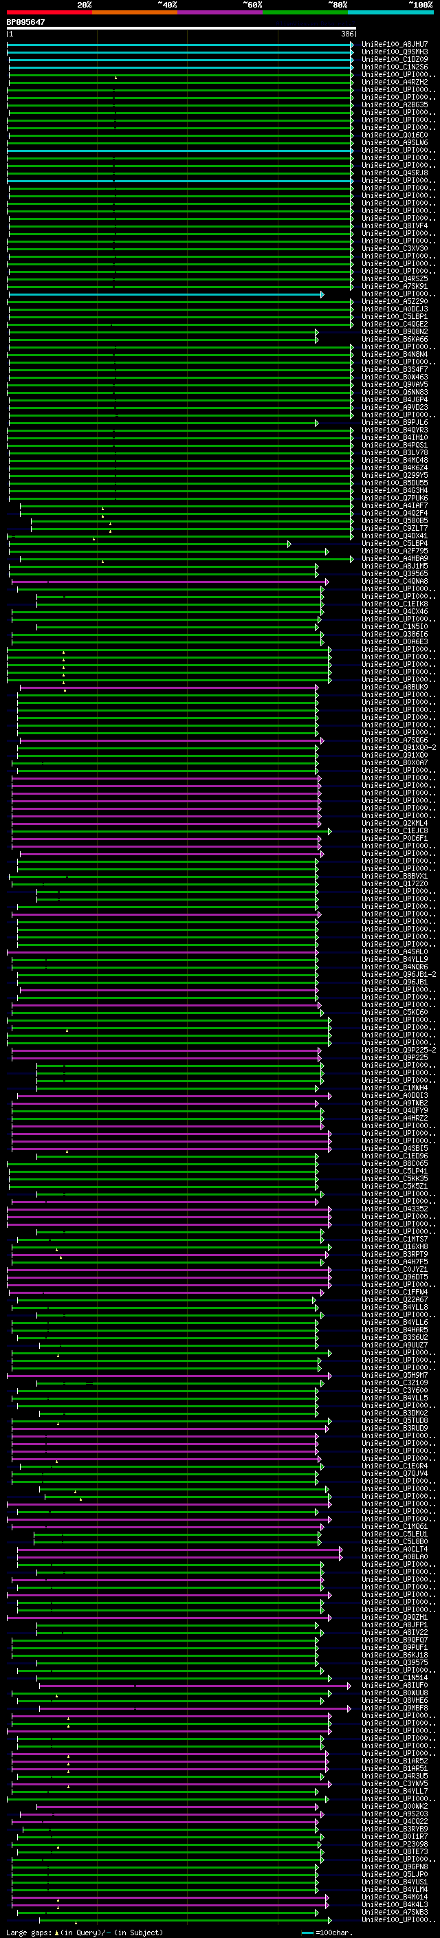Select hit label UniRef100_Q016C0
Screen dimensions: 440x1938
(x=395, y=135)
